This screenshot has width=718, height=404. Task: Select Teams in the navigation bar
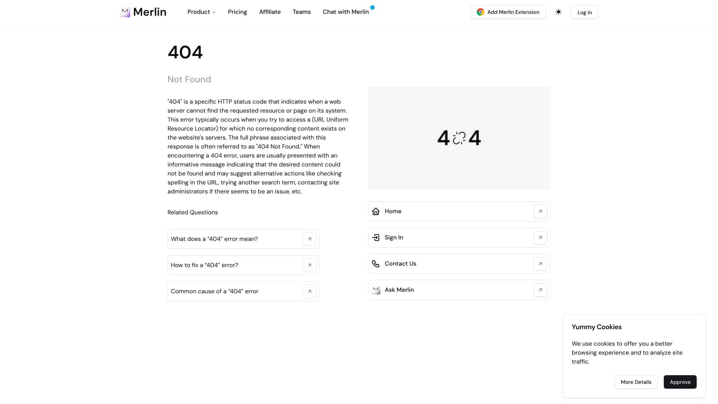coord(301,12)
